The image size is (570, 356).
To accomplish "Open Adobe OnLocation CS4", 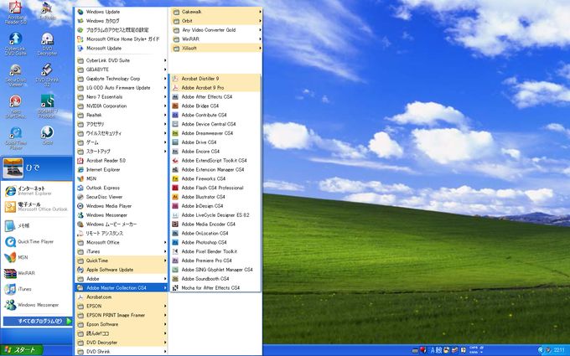I will click(215, 233).
